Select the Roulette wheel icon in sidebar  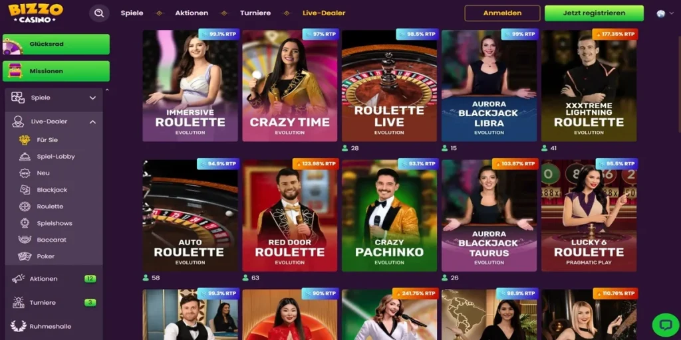tap(25, 207)
